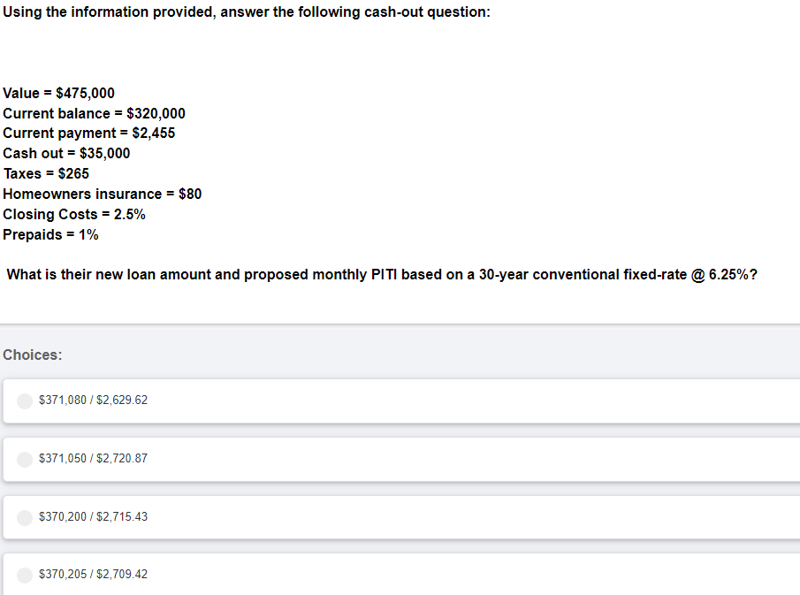Click the Closing Costs = 2.5% line
The width and height of the screenshot is (800, 595).
74,214
